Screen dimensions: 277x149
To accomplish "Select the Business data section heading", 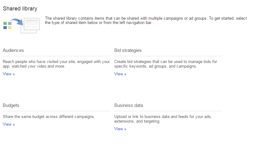I will [128, 105].
